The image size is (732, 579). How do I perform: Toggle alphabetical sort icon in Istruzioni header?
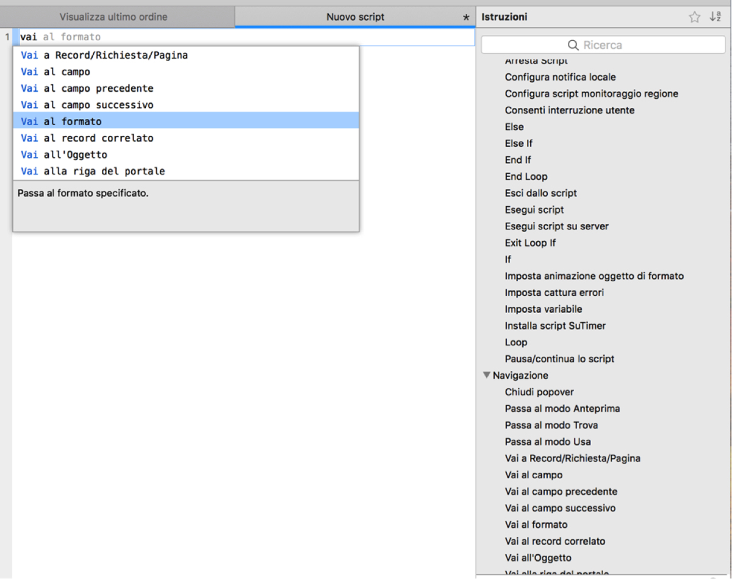tap(715, 17)
